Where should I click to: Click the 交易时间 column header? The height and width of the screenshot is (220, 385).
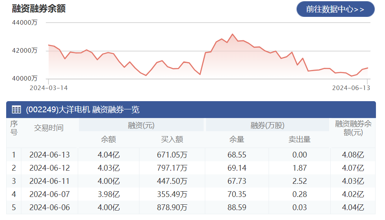(x=49, y=128)
